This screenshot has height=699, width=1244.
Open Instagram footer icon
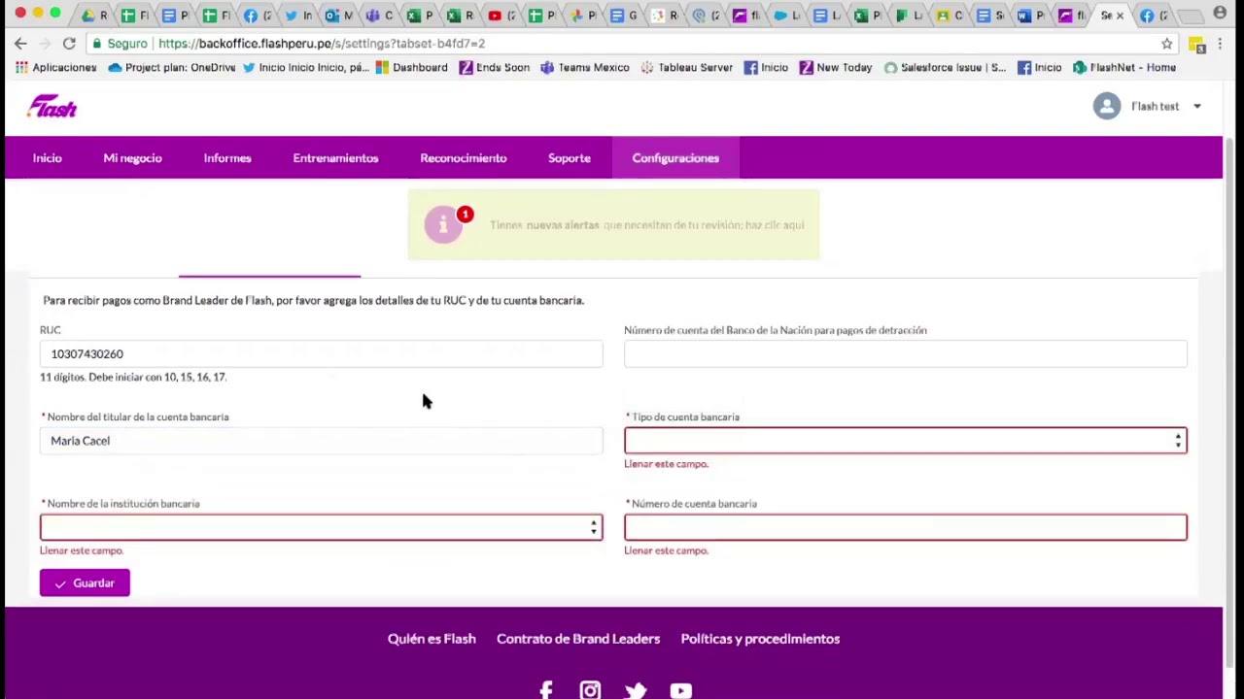click(590, 690)
